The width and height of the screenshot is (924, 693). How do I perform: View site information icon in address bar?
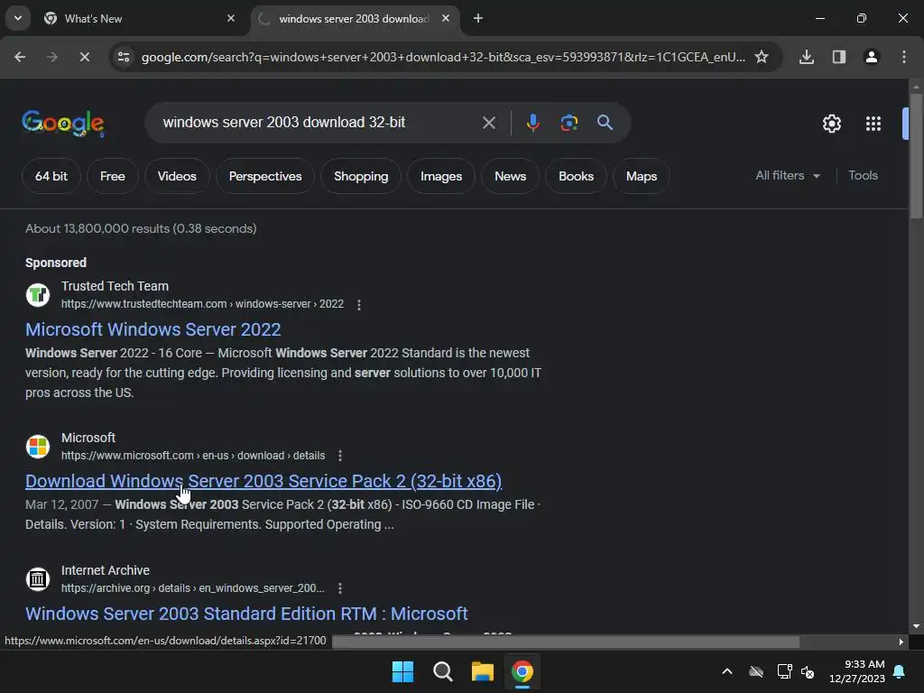click(x=124, y=57)
